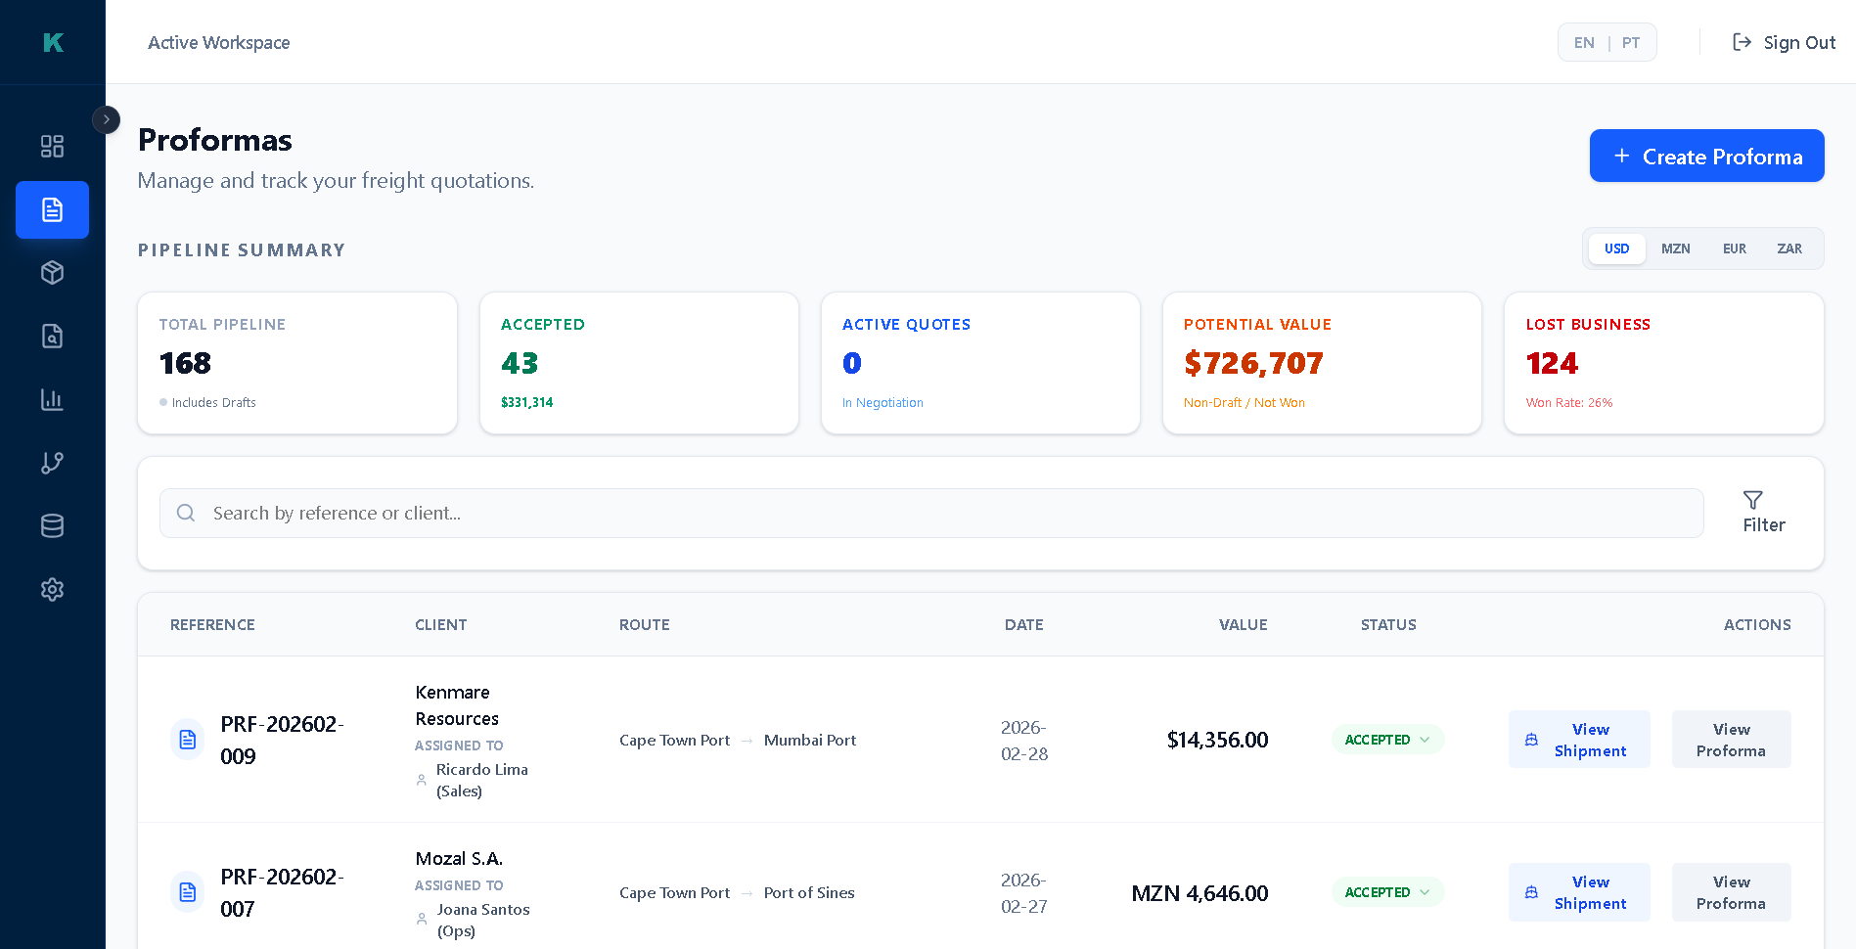Open status dropdown for PRF-202602-009
Viewport: 1856px width, 949px height.
(1386, 740)
